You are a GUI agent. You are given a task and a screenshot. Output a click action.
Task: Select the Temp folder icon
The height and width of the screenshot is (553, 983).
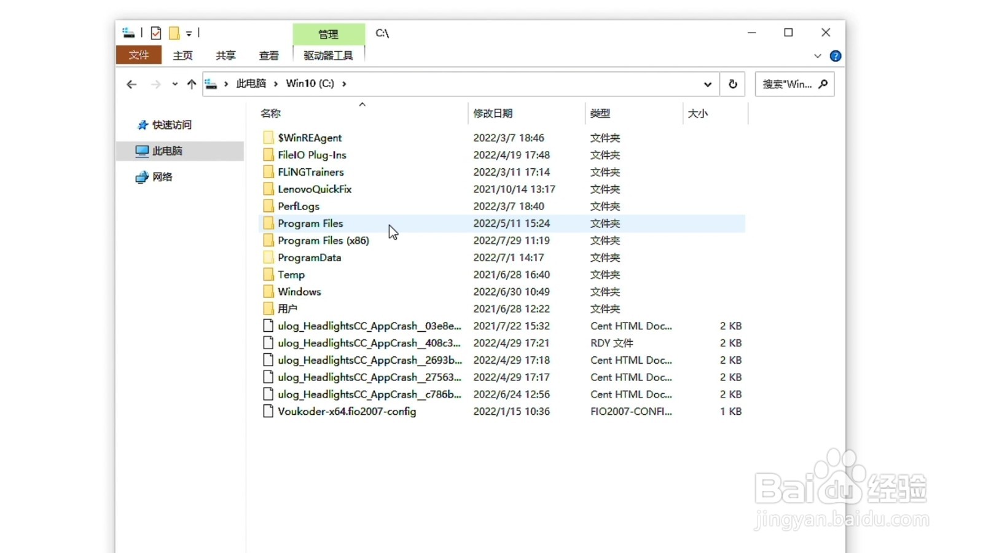click(268, 275)
